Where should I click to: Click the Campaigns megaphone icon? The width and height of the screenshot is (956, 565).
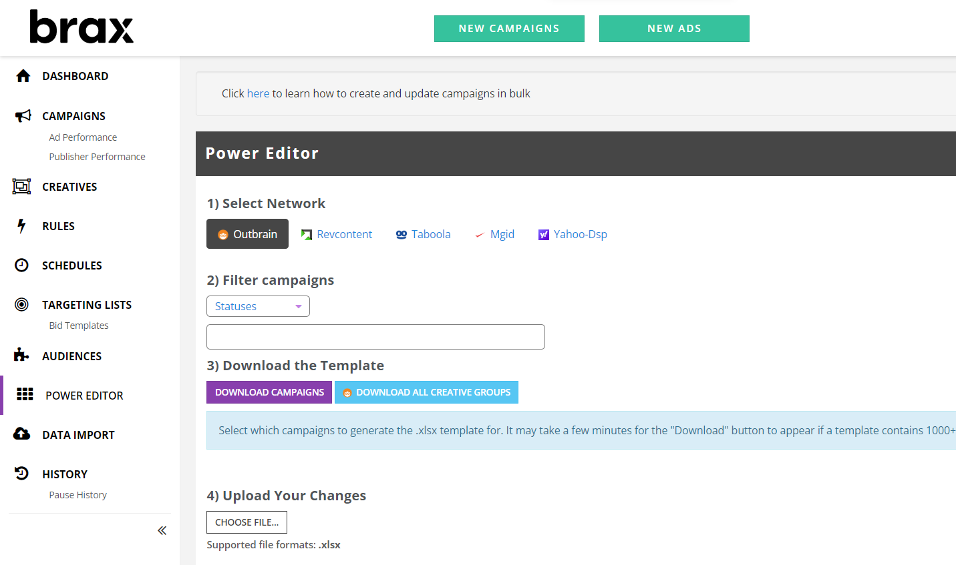pyautogui.click(x=22, y=115)
